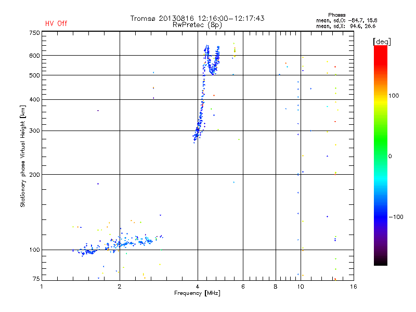Click the 'Phases' header label
The image size is (416, 312).
(x=336, y=15)
